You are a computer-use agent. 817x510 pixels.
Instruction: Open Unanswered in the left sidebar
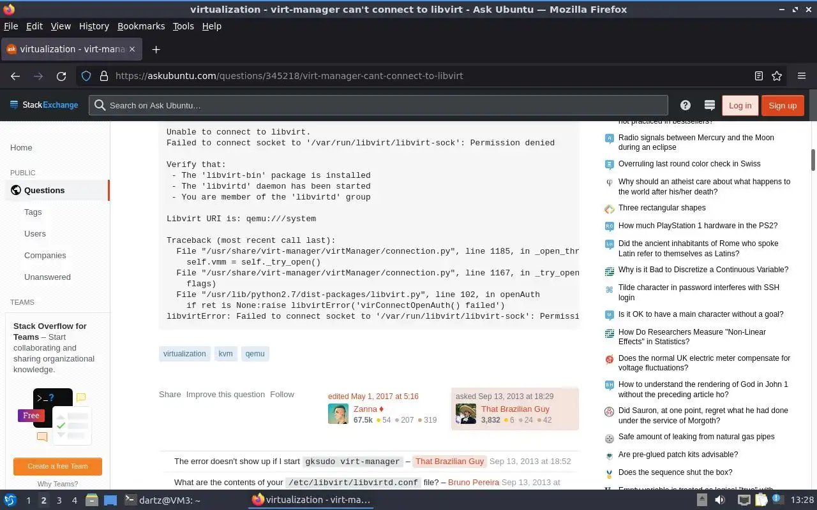tap(47, 277)
